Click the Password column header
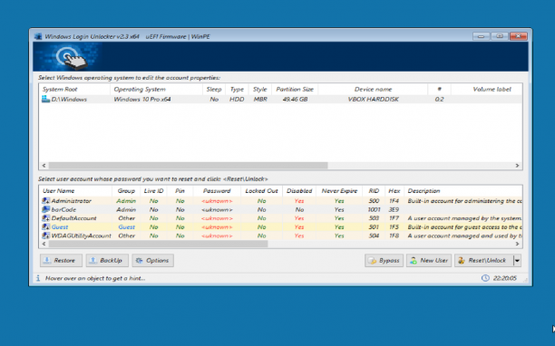The height and width of the screenshot is (346, 555). tap(217, 191)
